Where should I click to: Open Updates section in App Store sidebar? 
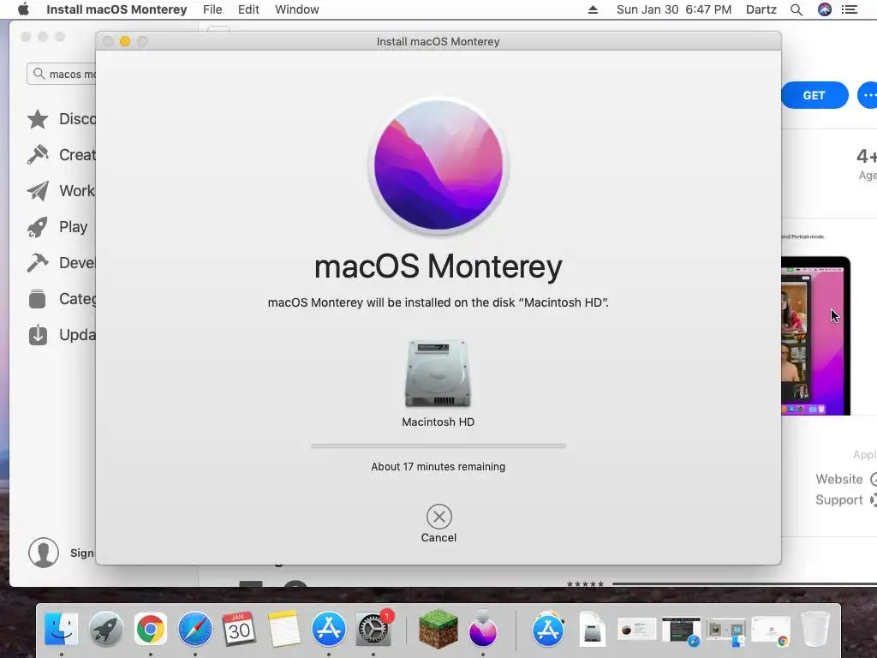coord(62,335)
